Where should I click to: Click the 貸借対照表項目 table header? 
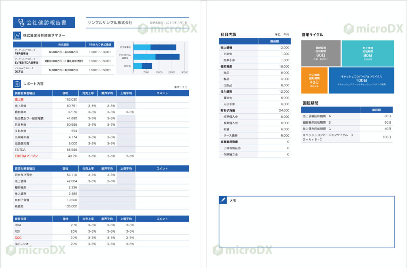tap(33, 169)
